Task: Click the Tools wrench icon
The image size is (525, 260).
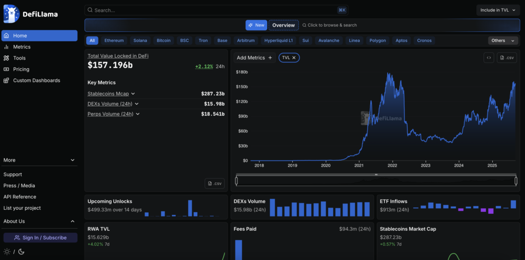Action: coord(6,58)
